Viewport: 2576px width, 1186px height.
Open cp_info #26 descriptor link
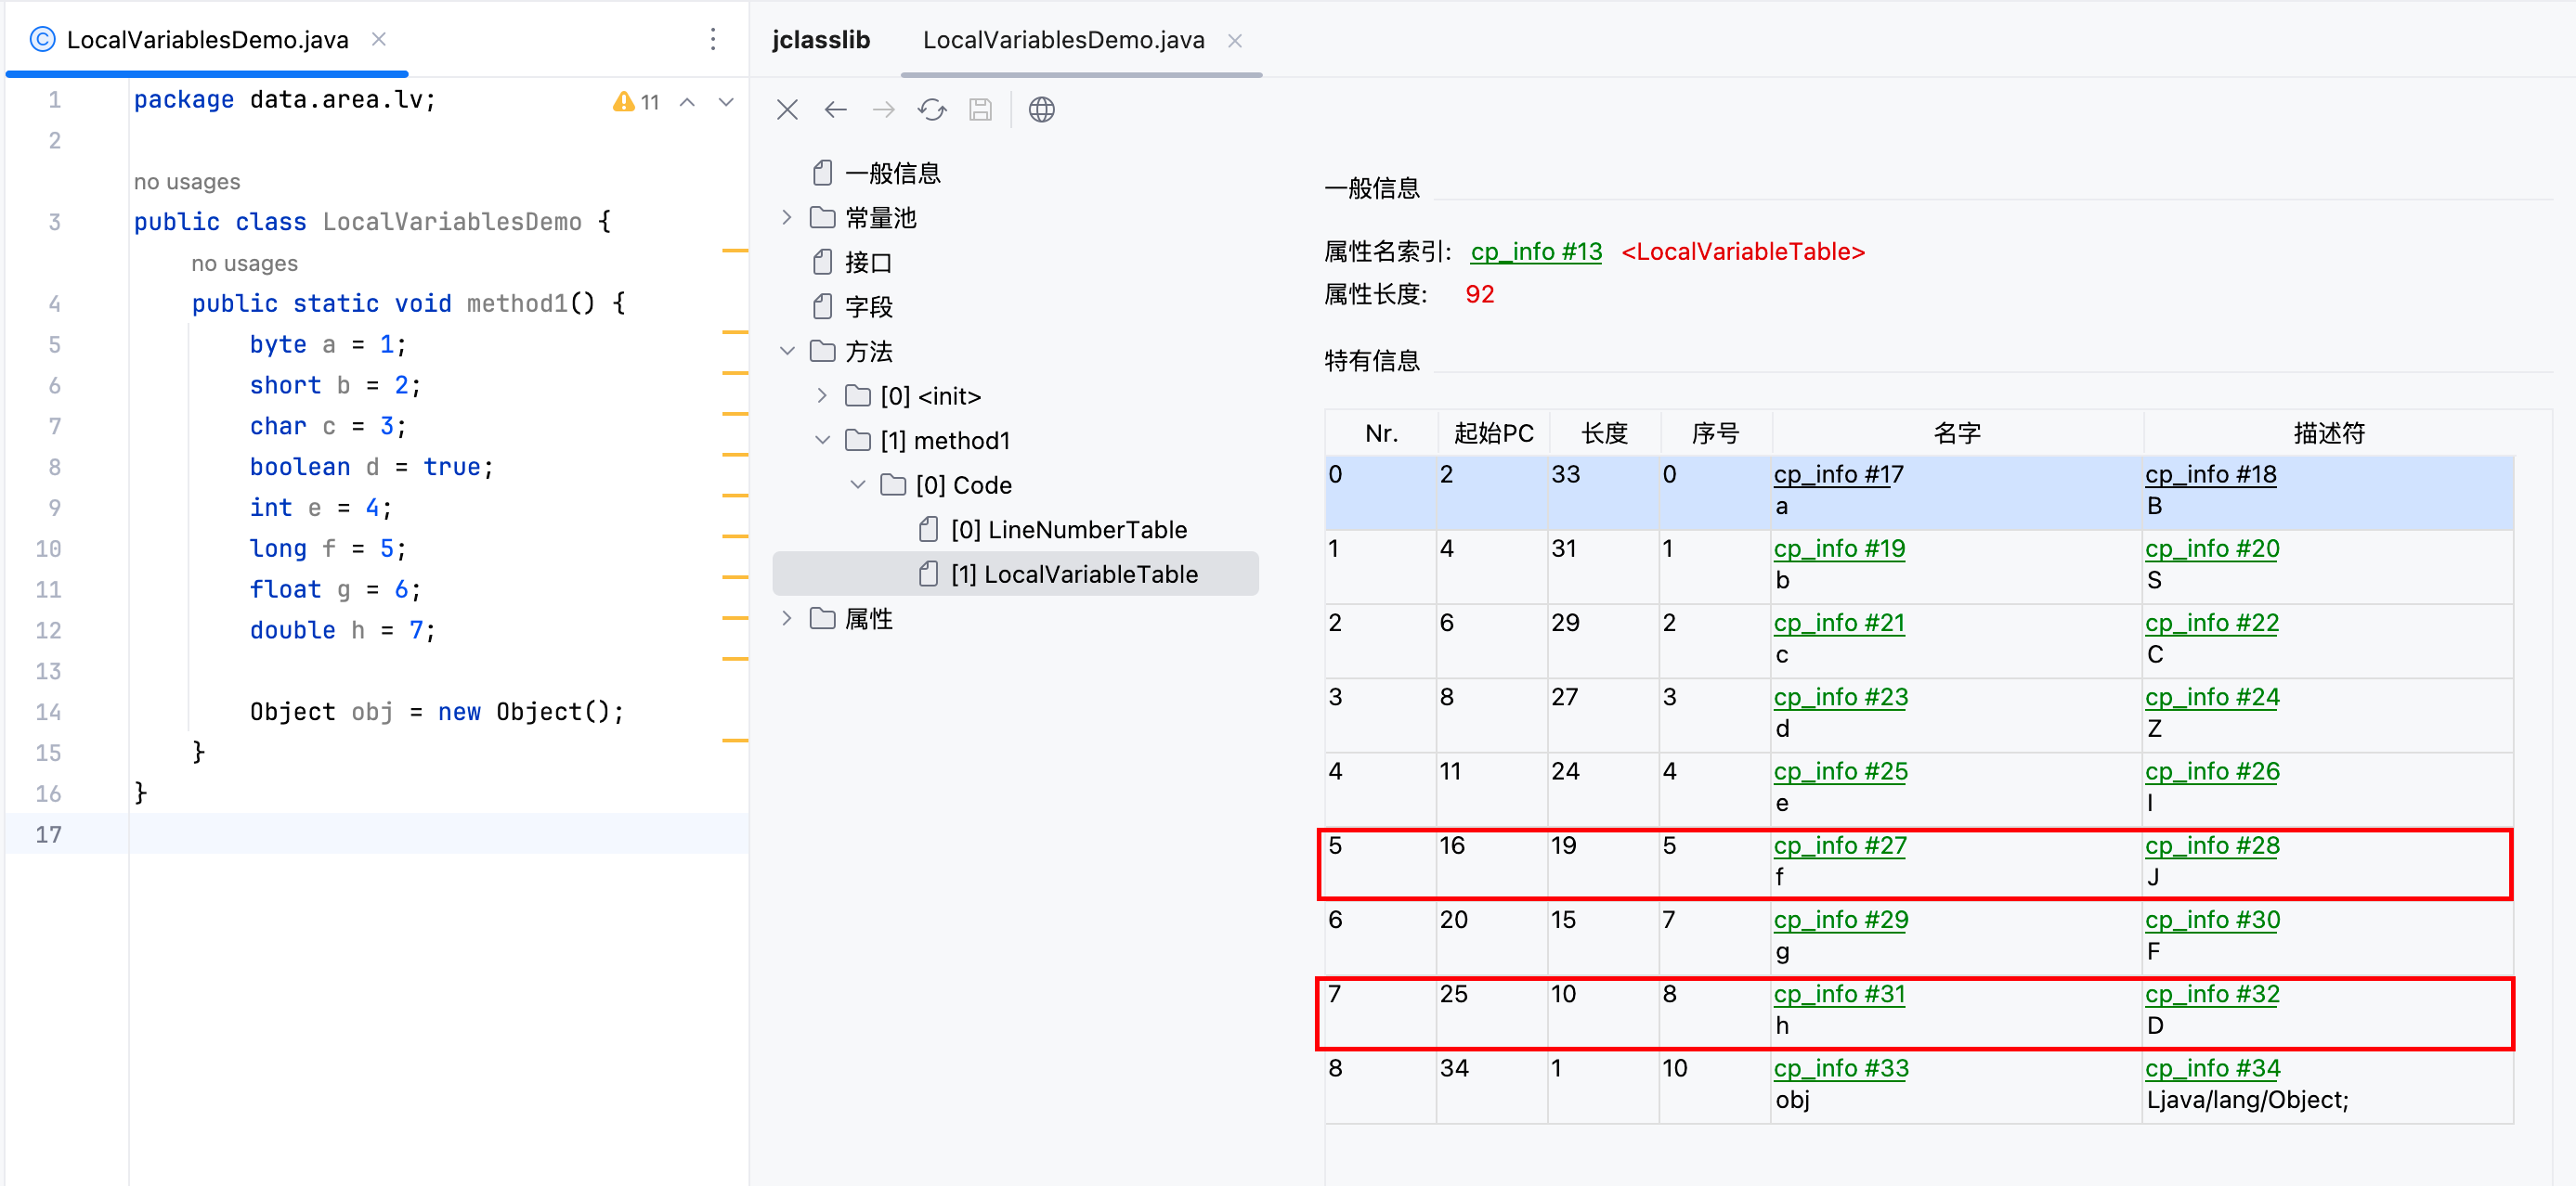(x=2212, y=771)
